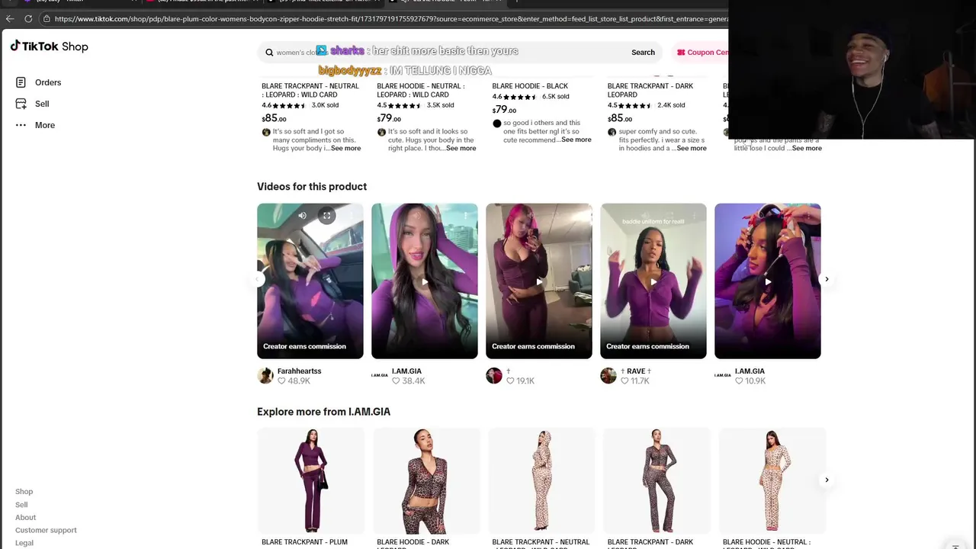Play the pink-haired creator's video
This screenshot has width=976, height=549.
539,281
